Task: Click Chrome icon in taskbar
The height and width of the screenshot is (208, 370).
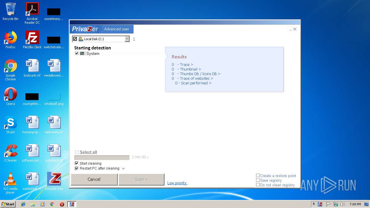Action: (52, 204)
